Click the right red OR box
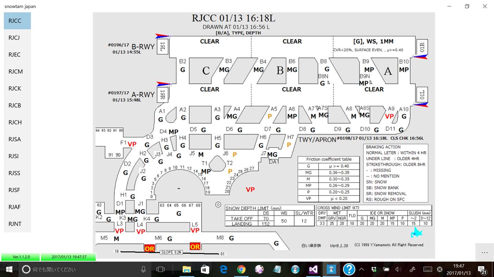494x277 pixels. 195,247
